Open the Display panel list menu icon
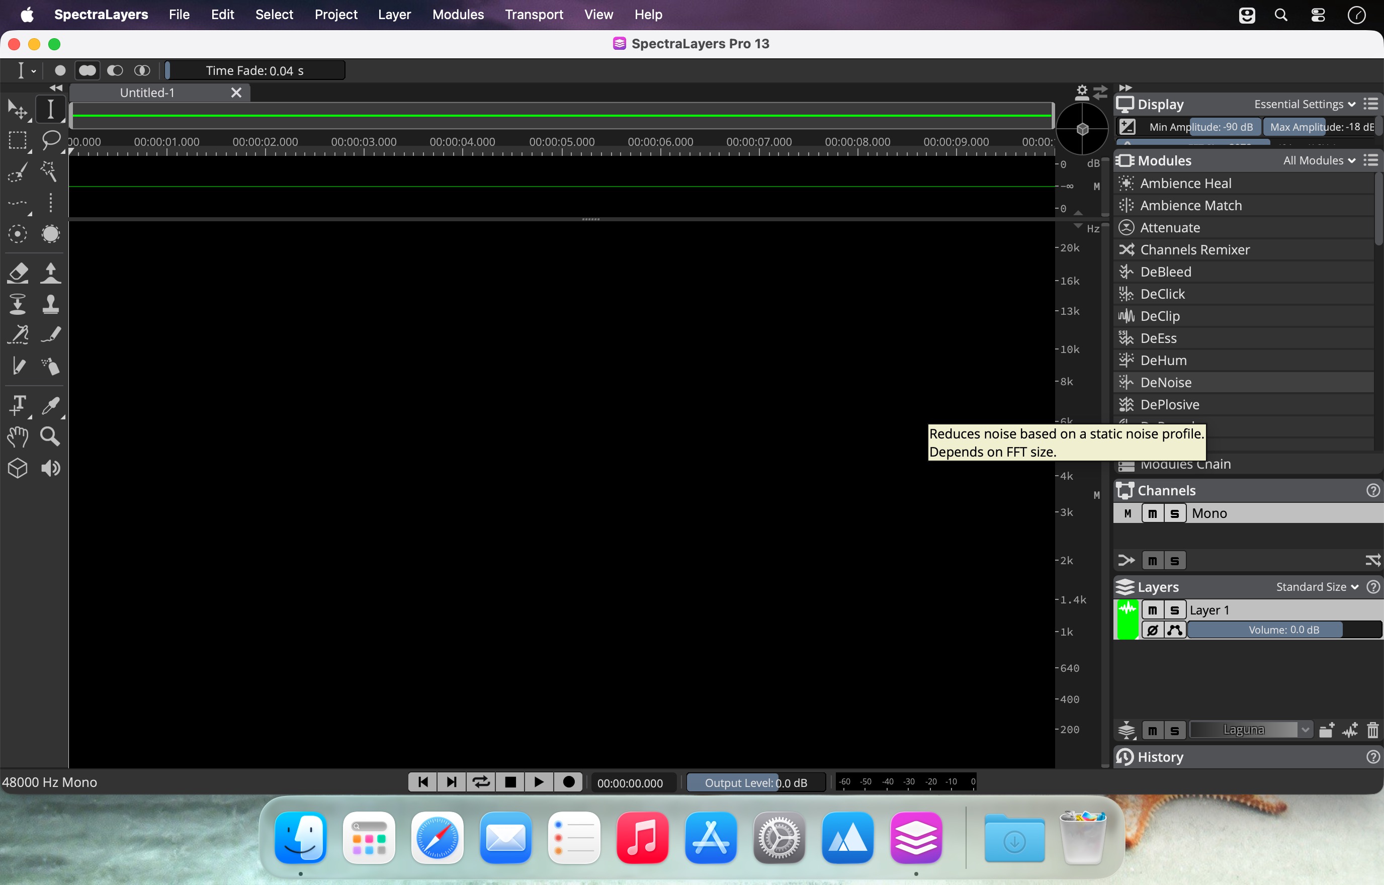1384x885 pixels. (x=1371, y=104)
